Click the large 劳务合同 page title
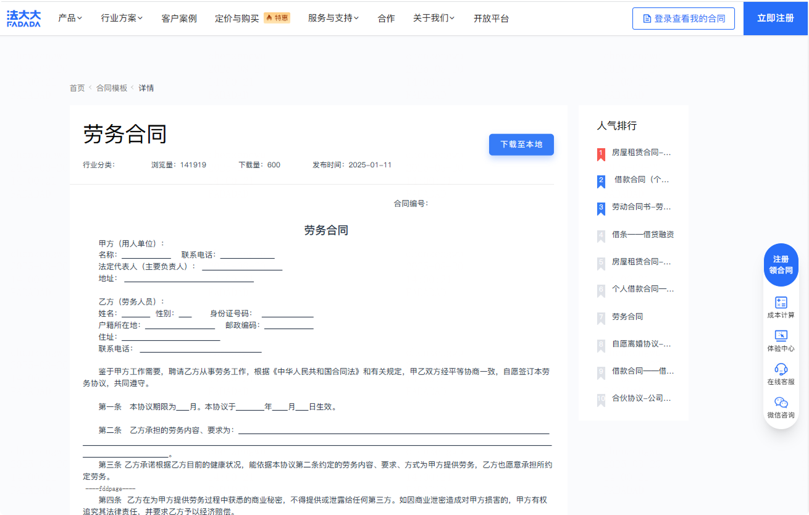Viewport: 809px width, 515px height. [x=125, y=134]
